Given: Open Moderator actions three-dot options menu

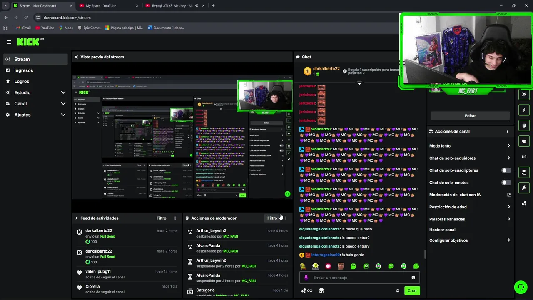Looking at the screenshot, I should point(286,218).
